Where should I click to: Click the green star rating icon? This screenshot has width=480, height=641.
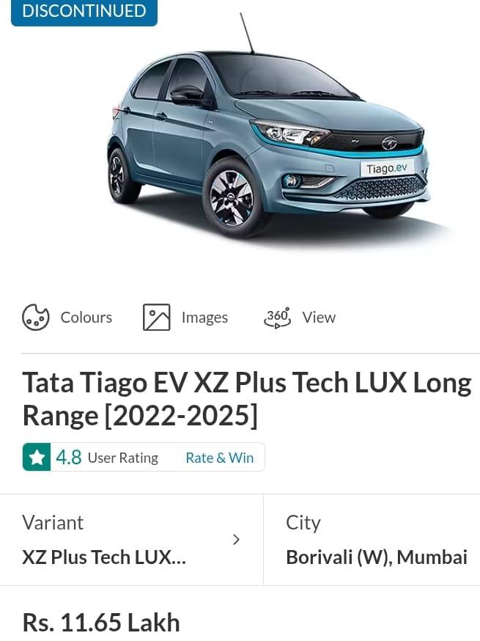37,457
